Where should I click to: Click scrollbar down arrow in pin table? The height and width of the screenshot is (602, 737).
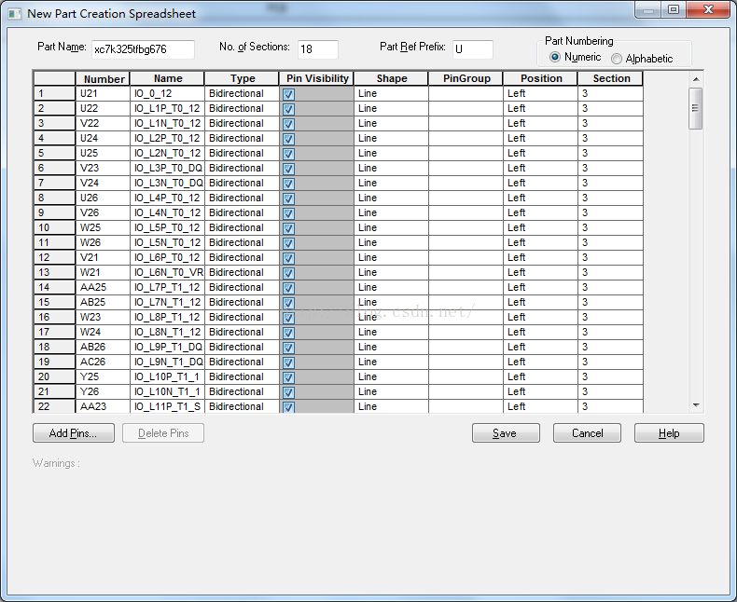(x=695, y=405)
